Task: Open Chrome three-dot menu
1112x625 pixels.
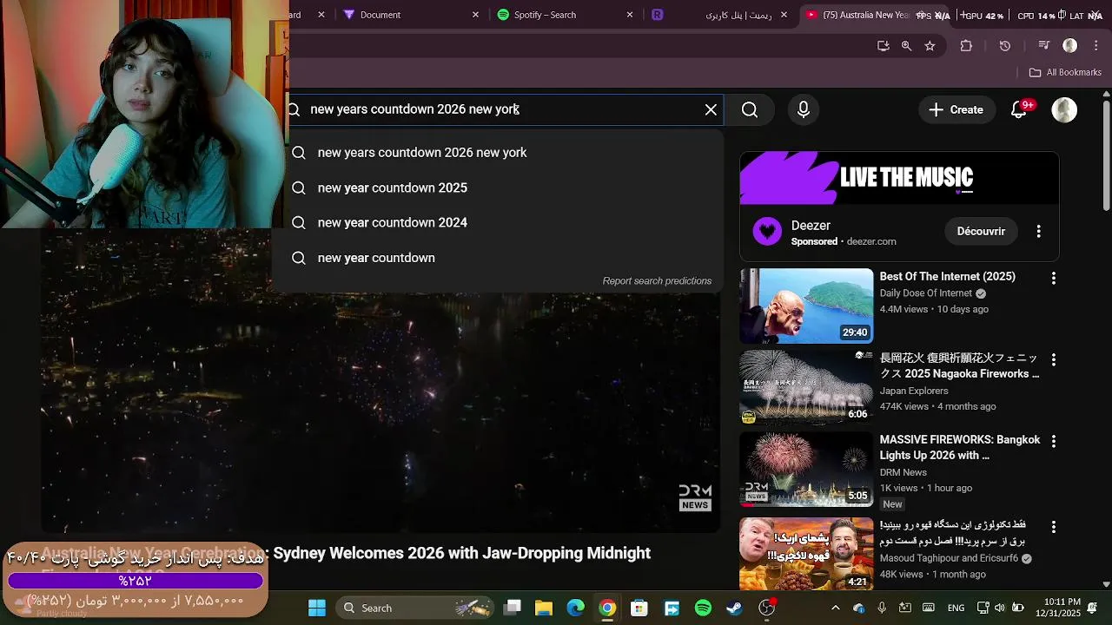Action: click(1095, 46)
